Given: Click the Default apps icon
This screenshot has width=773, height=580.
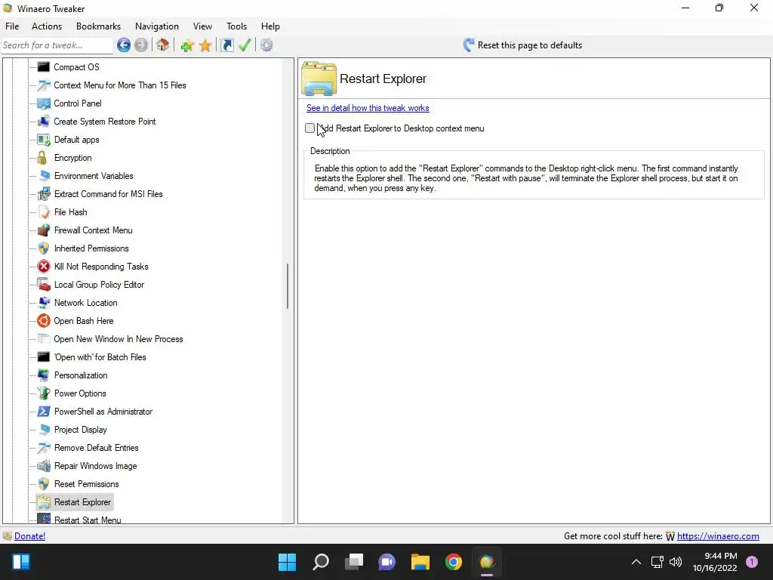Looking at the screenshot, I should (x=44, y=140).
